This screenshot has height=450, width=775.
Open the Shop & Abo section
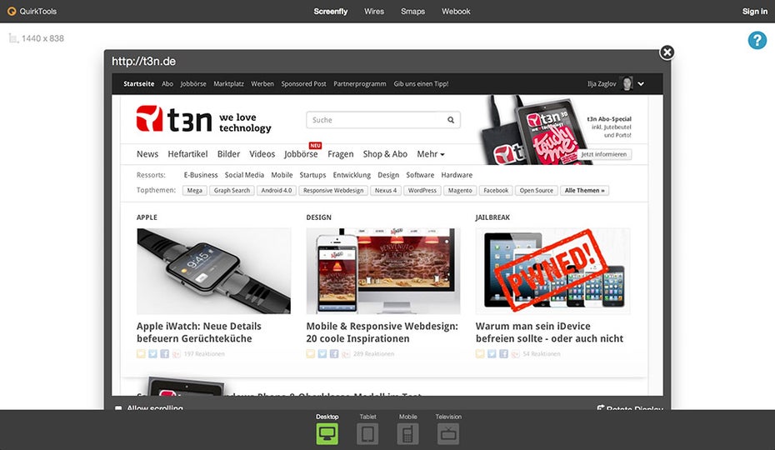(385, 154)
